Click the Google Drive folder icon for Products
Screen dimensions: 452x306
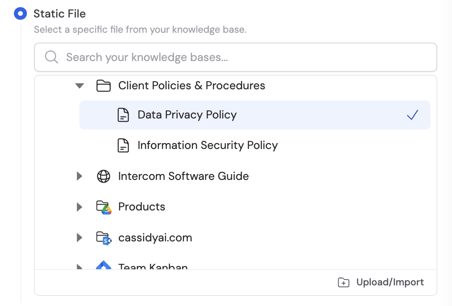coord(104,207)
